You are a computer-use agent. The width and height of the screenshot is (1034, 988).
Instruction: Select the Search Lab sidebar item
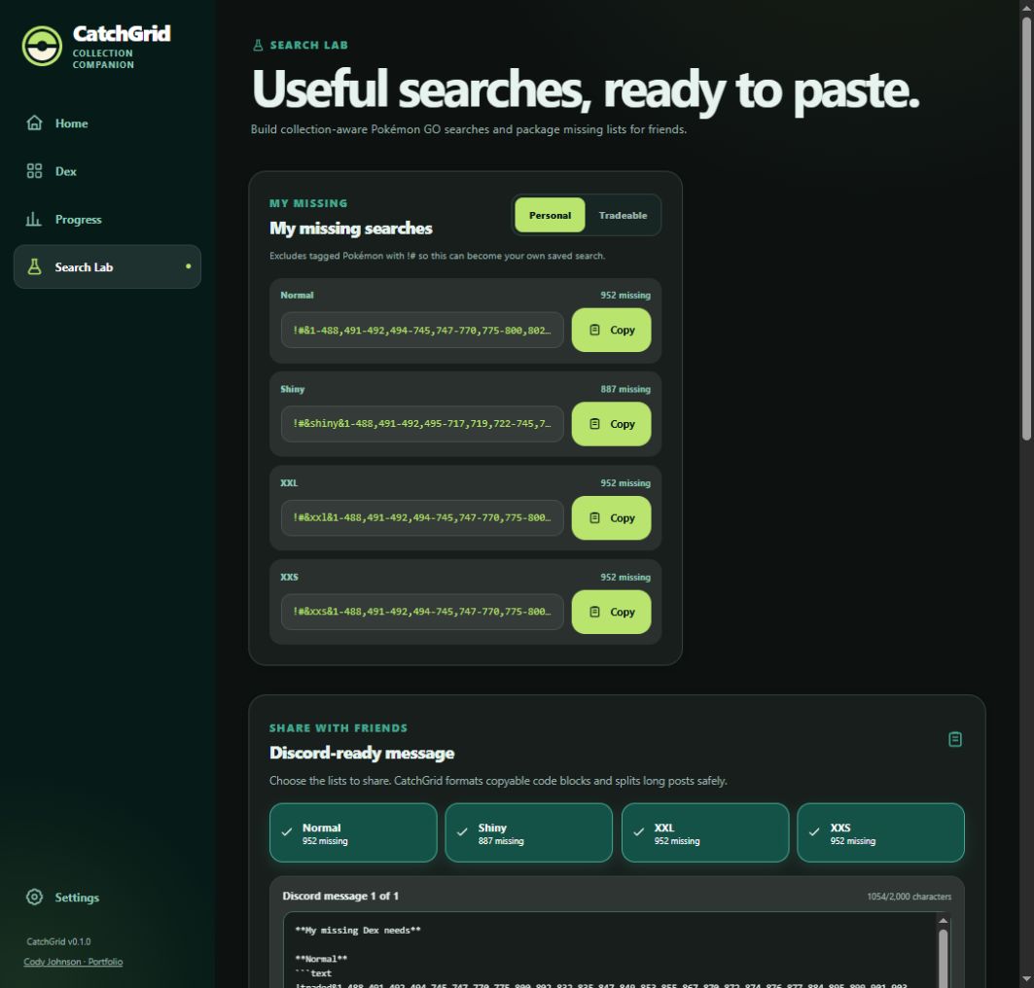pyautogui.click(x=108, y=267)
